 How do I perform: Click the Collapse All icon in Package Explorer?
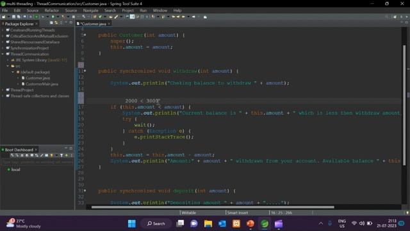[x=51, y=23]
